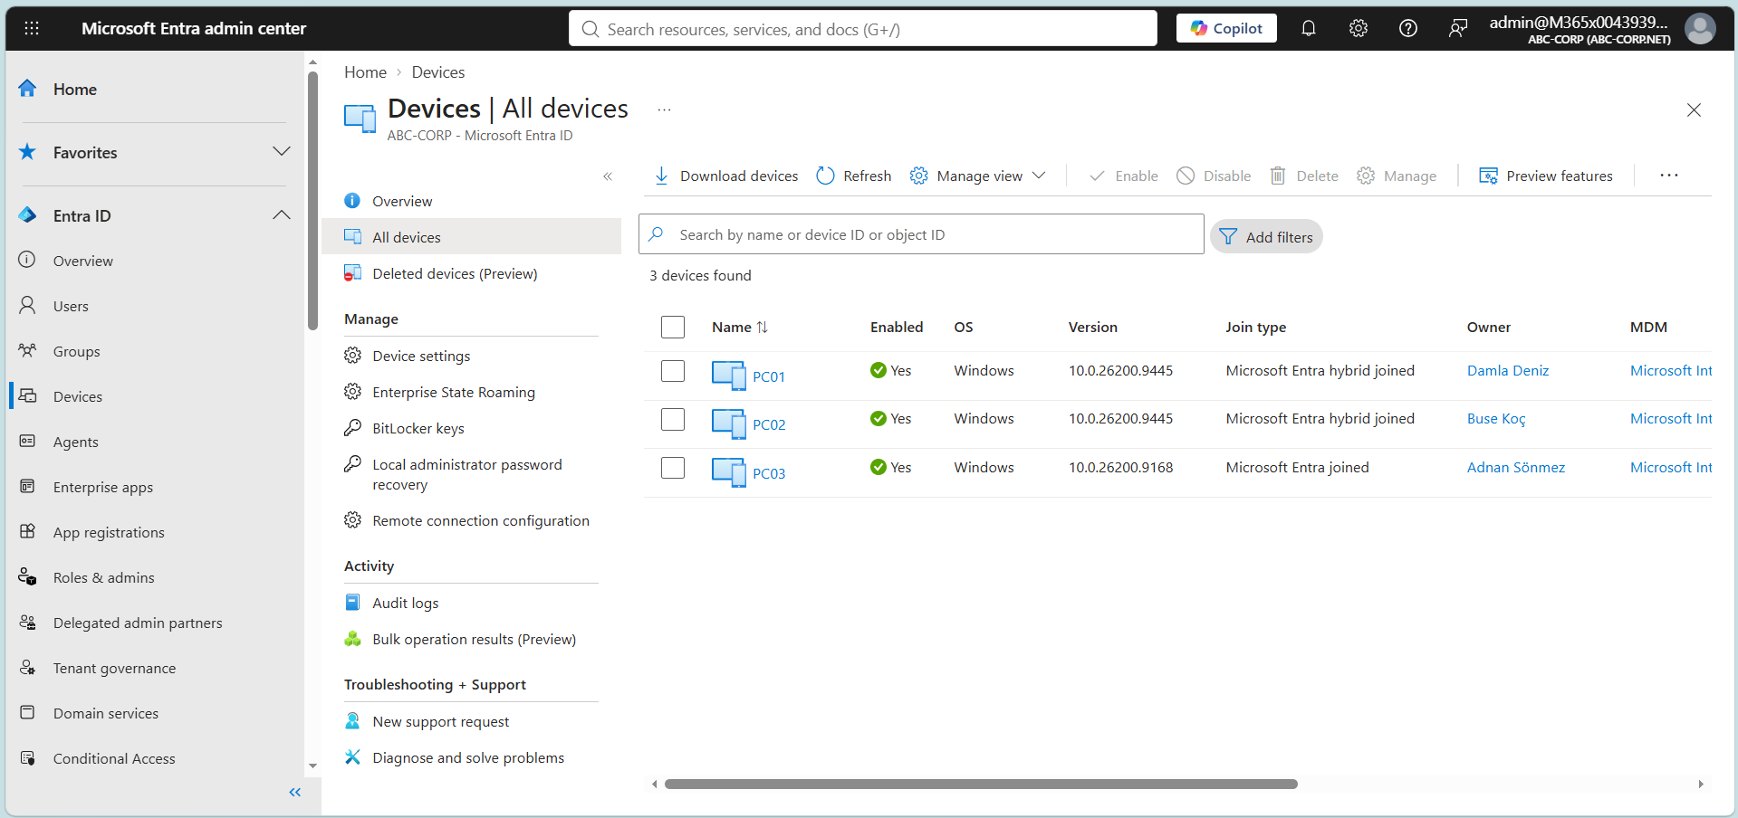Check the PC03 row checkbox
This screenshot has width=1738, height=818.
point(673,467)
